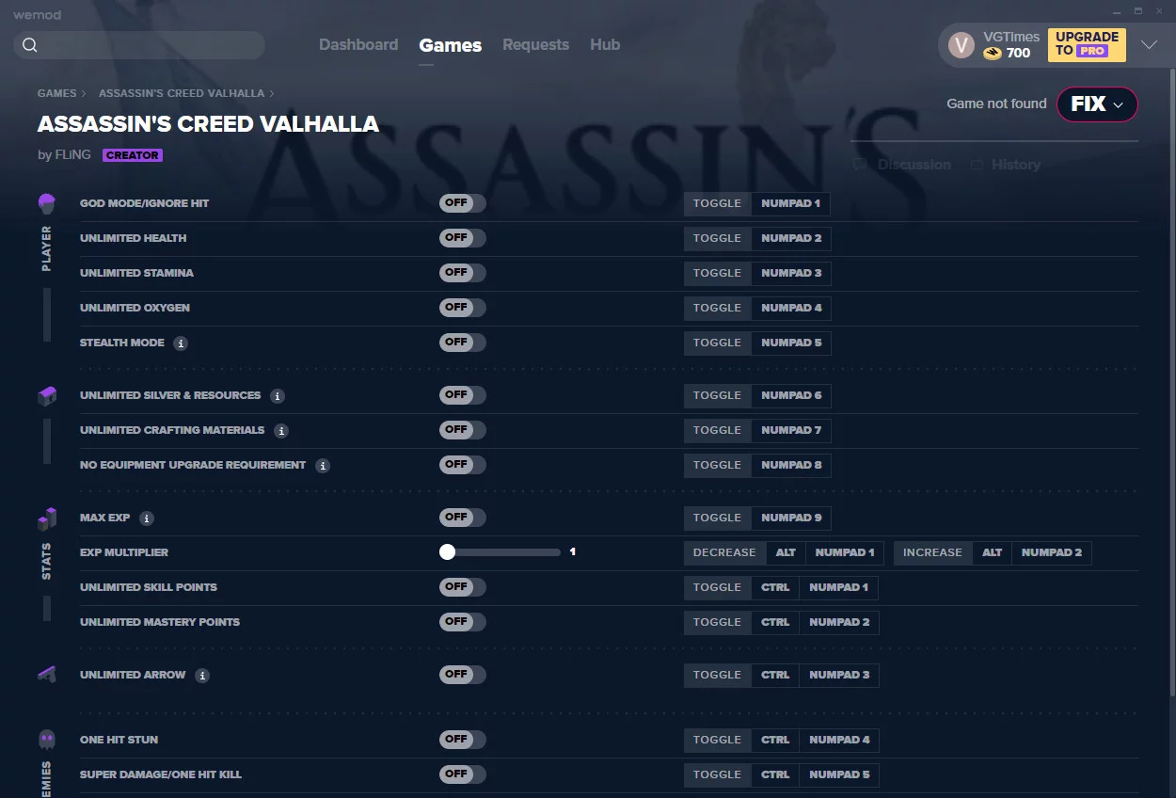
Task: Open the FIX dropdown button
Action: 1097,104
